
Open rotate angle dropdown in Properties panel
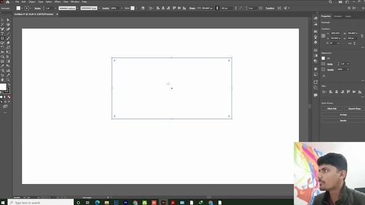338,43
